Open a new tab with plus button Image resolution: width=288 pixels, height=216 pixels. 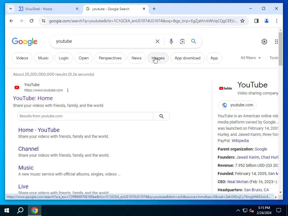click(x=154, y=9)
